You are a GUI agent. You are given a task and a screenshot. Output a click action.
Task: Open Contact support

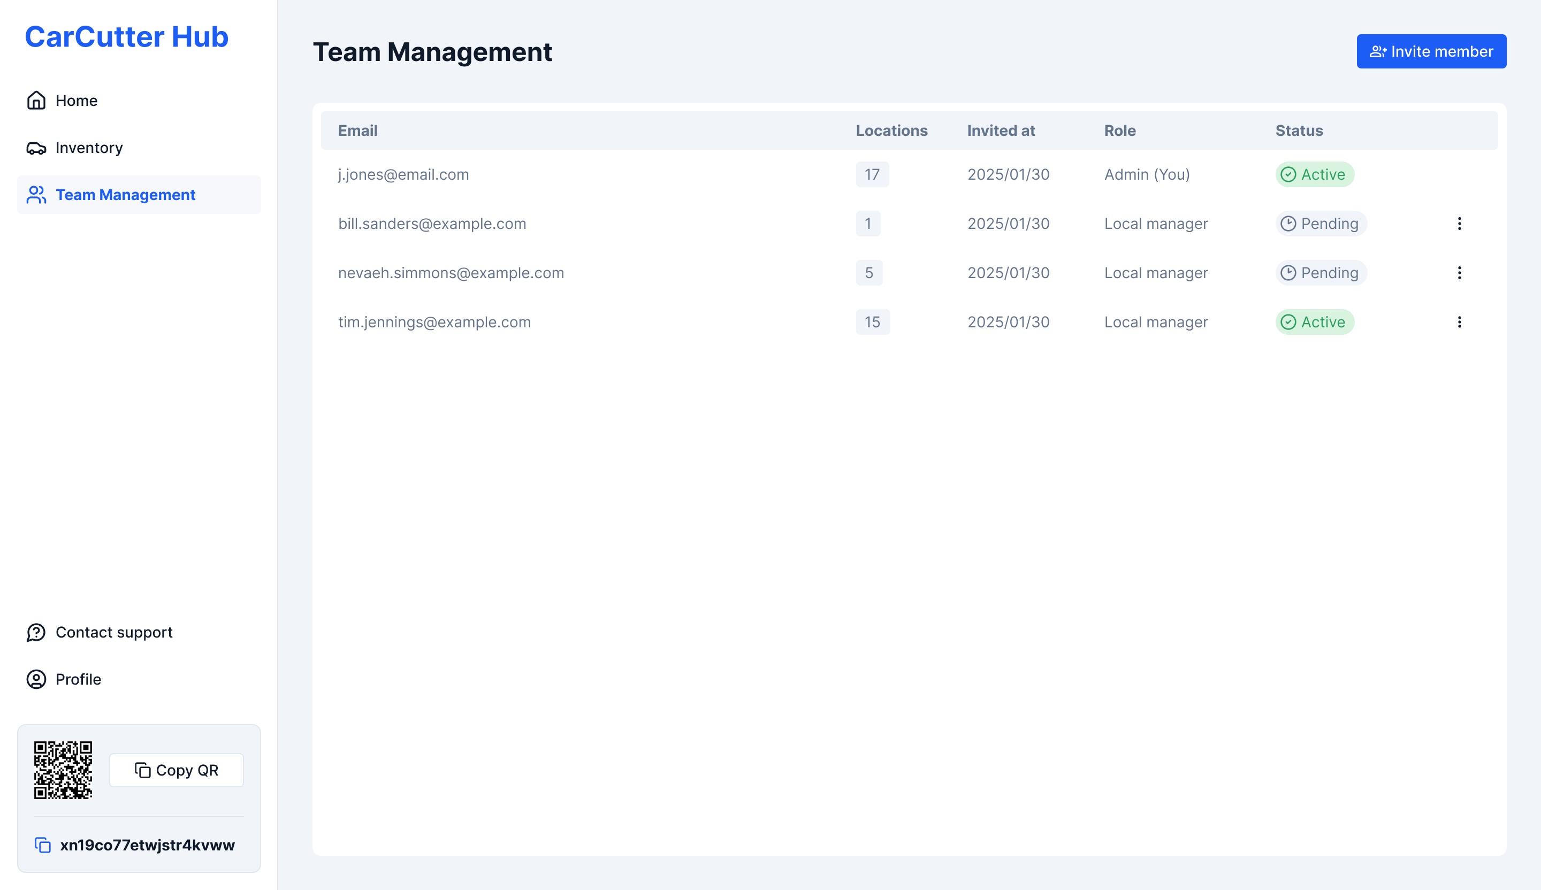pos(139,632)
